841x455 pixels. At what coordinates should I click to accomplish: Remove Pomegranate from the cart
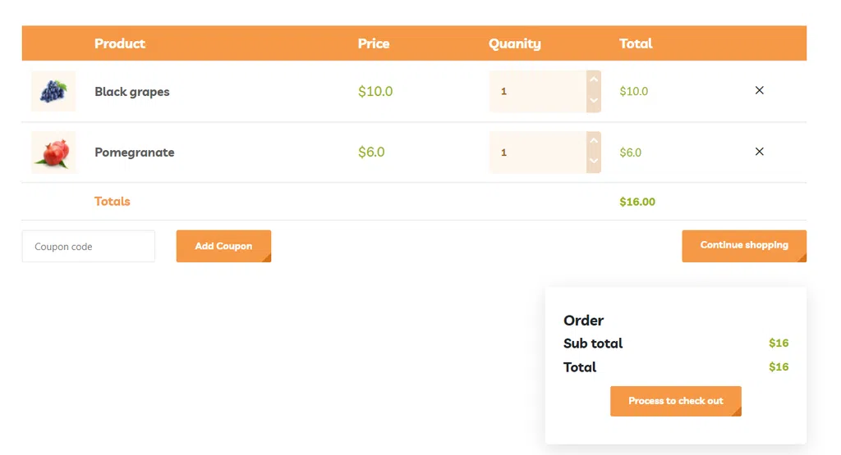click(759, 152)
